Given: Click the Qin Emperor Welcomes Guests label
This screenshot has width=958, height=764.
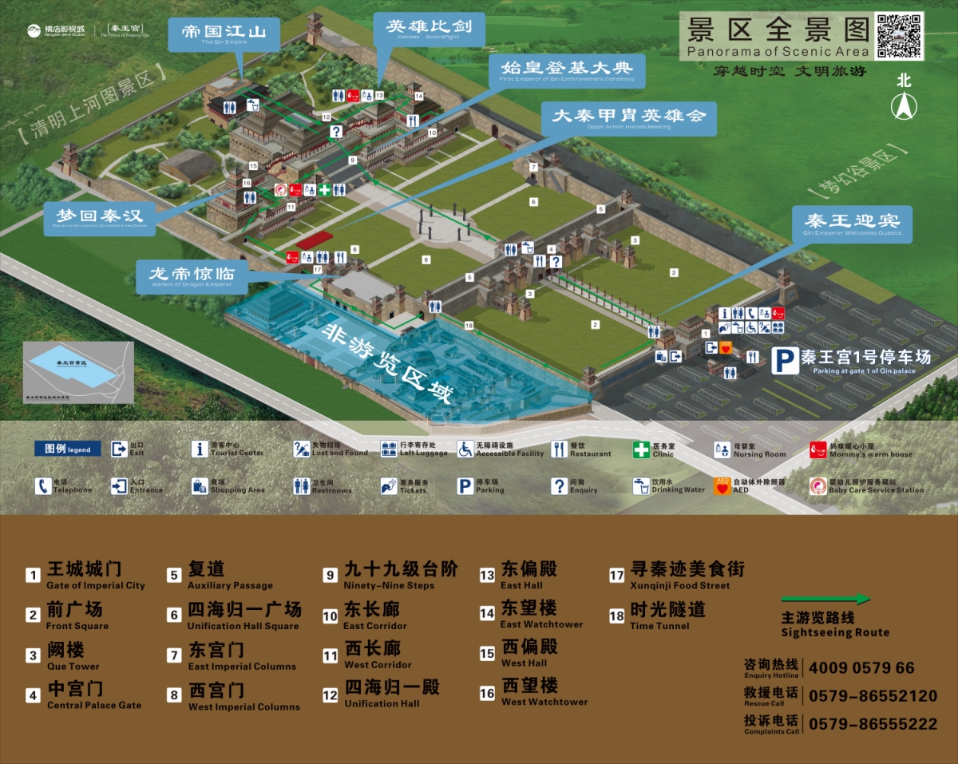Looking at the screenshot, I should pyautogui.click(x=852, y=224).
